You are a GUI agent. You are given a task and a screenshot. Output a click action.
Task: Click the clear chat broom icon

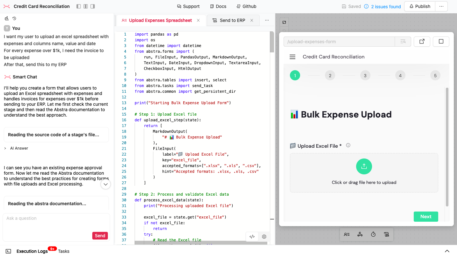click(x=7, y=18)
